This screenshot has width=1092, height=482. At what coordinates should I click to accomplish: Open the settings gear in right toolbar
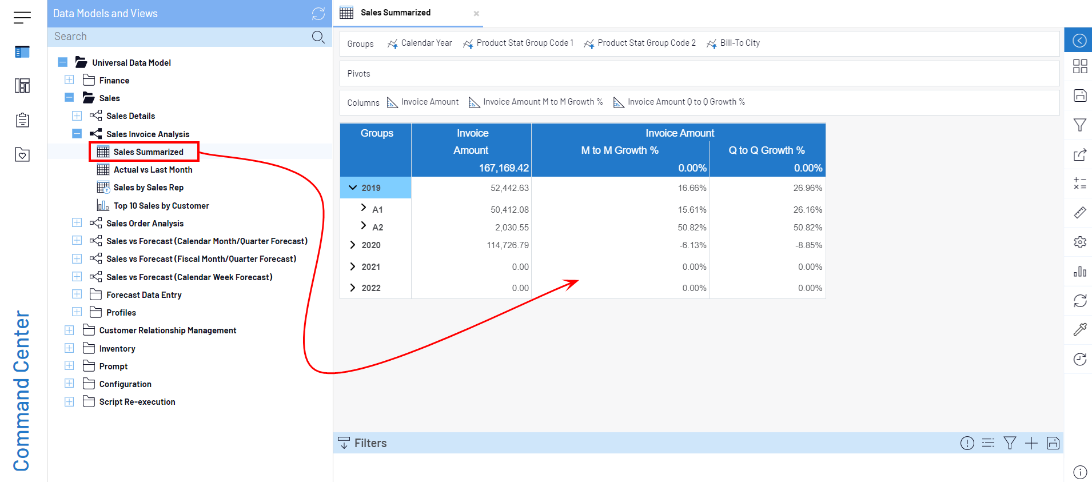(x=1079, y=242)
